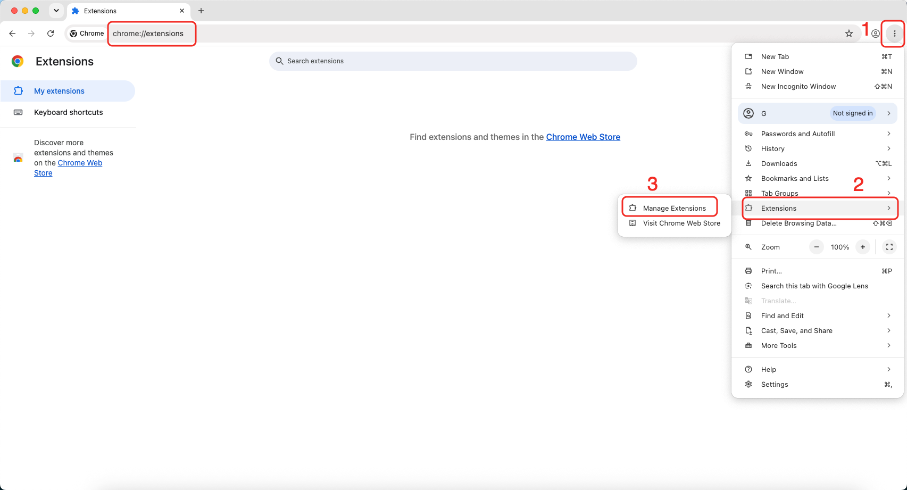
Task: Choose New Window from the menu
Action: 818,71
